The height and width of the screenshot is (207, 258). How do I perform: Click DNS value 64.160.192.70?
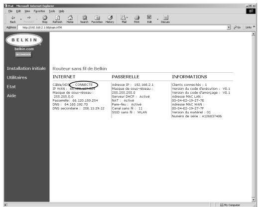(76, 104)
